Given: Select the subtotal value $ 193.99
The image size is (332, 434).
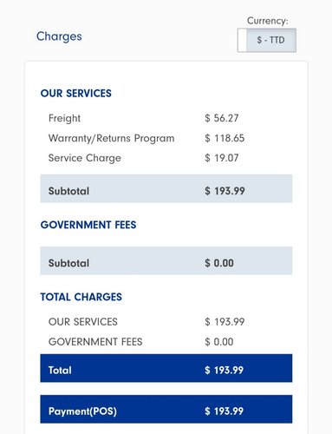Looking at the screenshot, I should [x=225, y=191].
